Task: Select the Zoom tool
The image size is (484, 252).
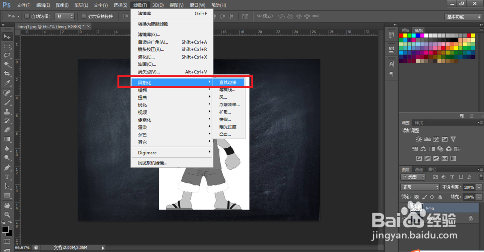Action: pos(7,215)
